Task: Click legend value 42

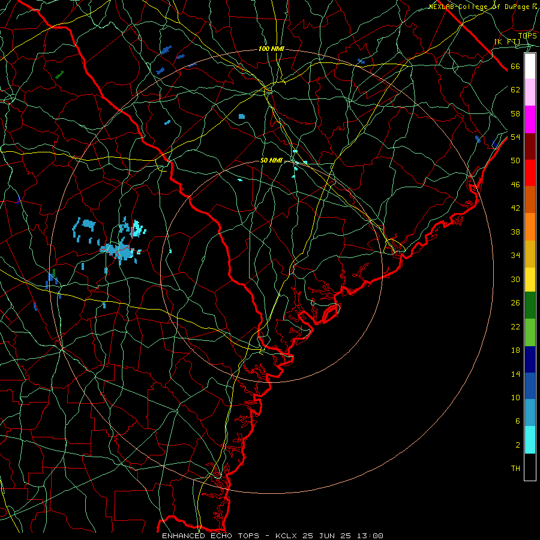Action: tap(515, 208)
